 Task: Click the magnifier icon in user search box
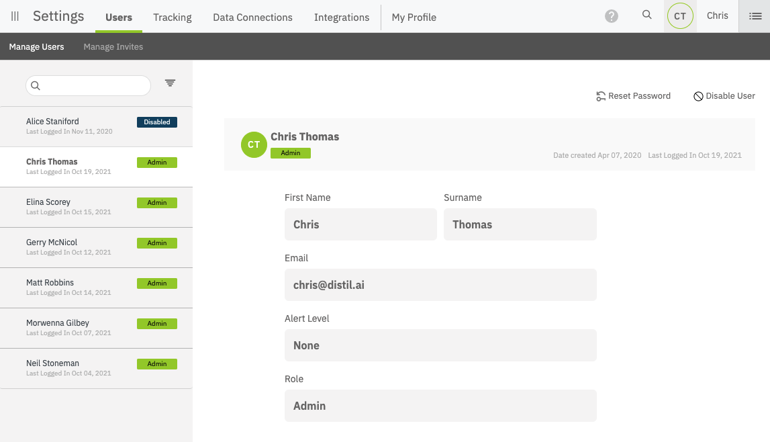click(36, 85)
